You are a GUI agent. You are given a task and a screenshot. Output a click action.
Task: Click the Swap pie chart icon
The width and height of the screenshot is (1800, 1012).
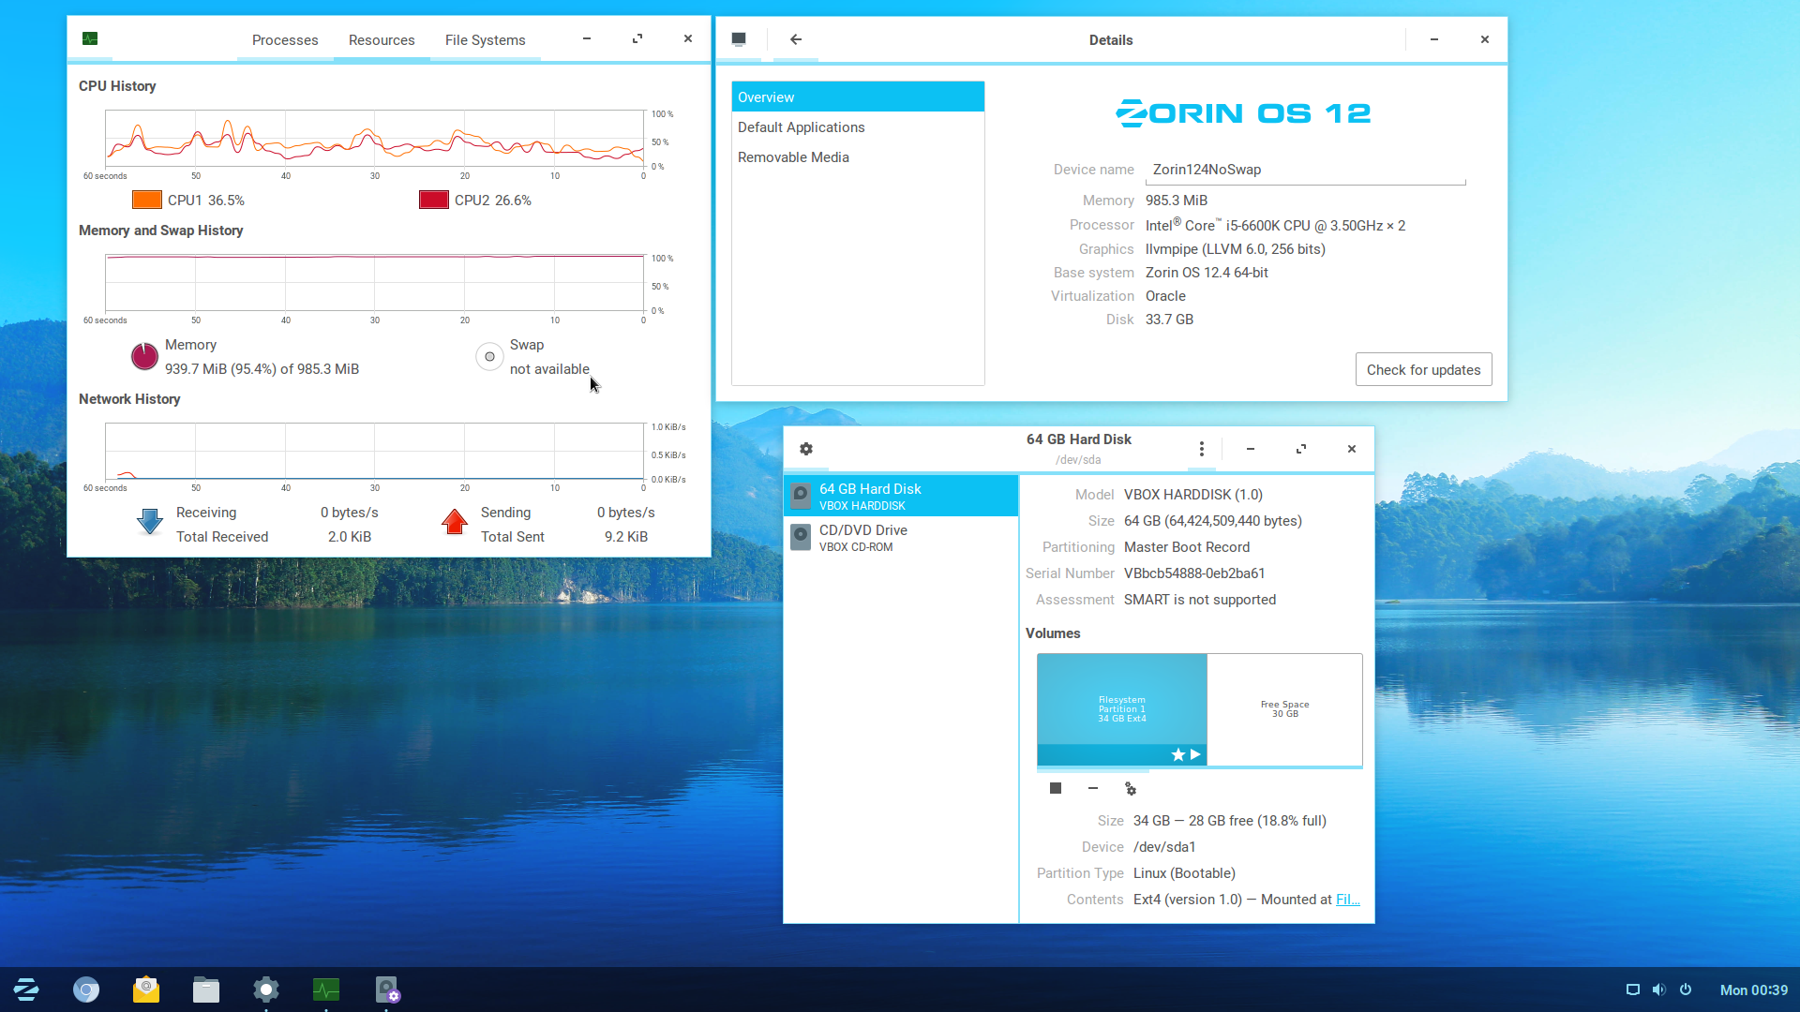[489, 356]
